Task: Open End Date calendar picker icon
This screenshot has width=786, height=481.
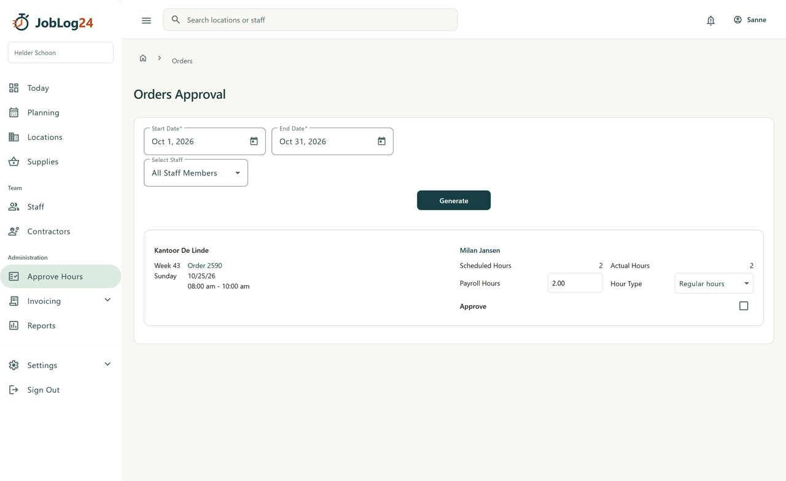Action: pyautogui.click(x=381, y=141)
